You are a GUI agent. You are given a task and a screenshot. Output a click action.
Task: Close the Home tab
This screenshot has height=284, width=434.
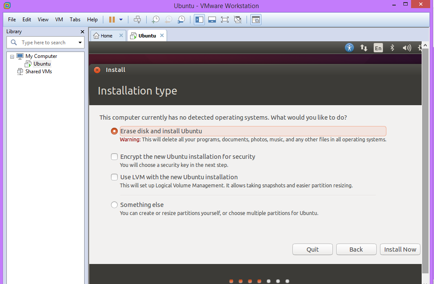(x=121, y=35)
